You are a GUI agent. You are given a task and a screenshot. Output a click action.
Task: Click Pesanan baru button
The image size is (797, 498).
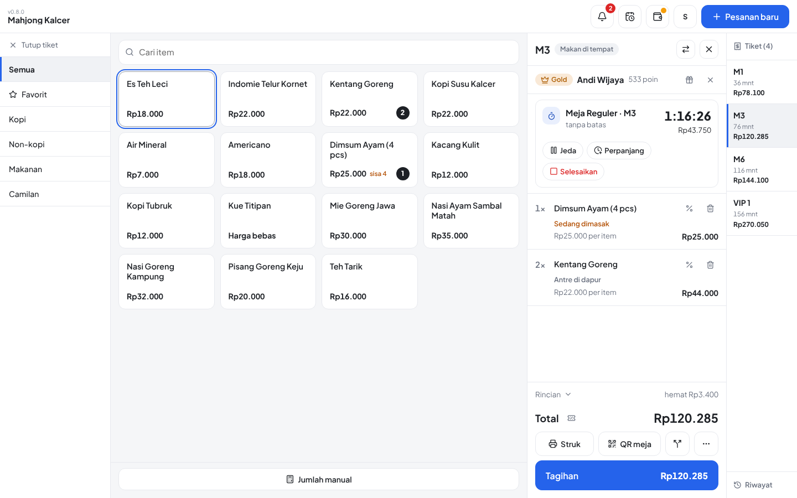pyautogui.click(x=745, y=17)
